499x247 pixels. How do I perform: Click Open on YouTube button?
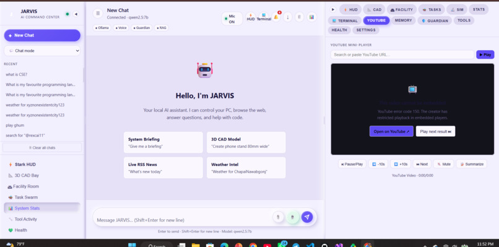click(x=391, y=131)
